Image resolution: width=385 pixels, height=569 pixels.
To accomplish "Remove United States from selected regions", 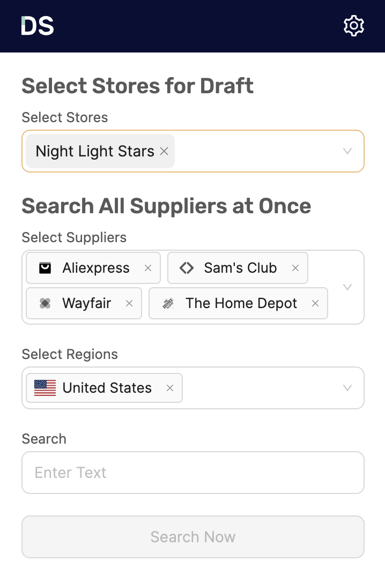I will click(170, 387).
